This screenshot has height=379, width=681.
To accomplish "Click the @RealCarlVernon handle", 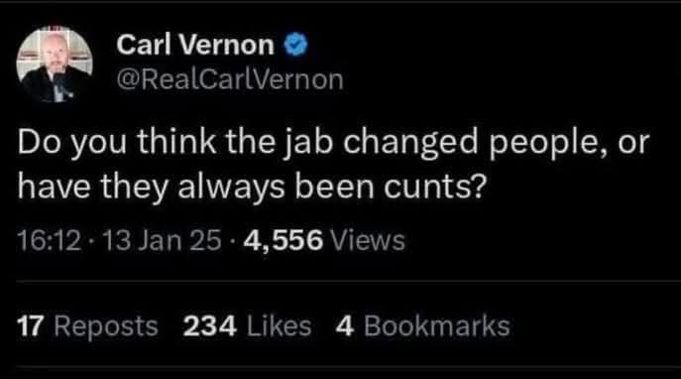I will 230,80.
